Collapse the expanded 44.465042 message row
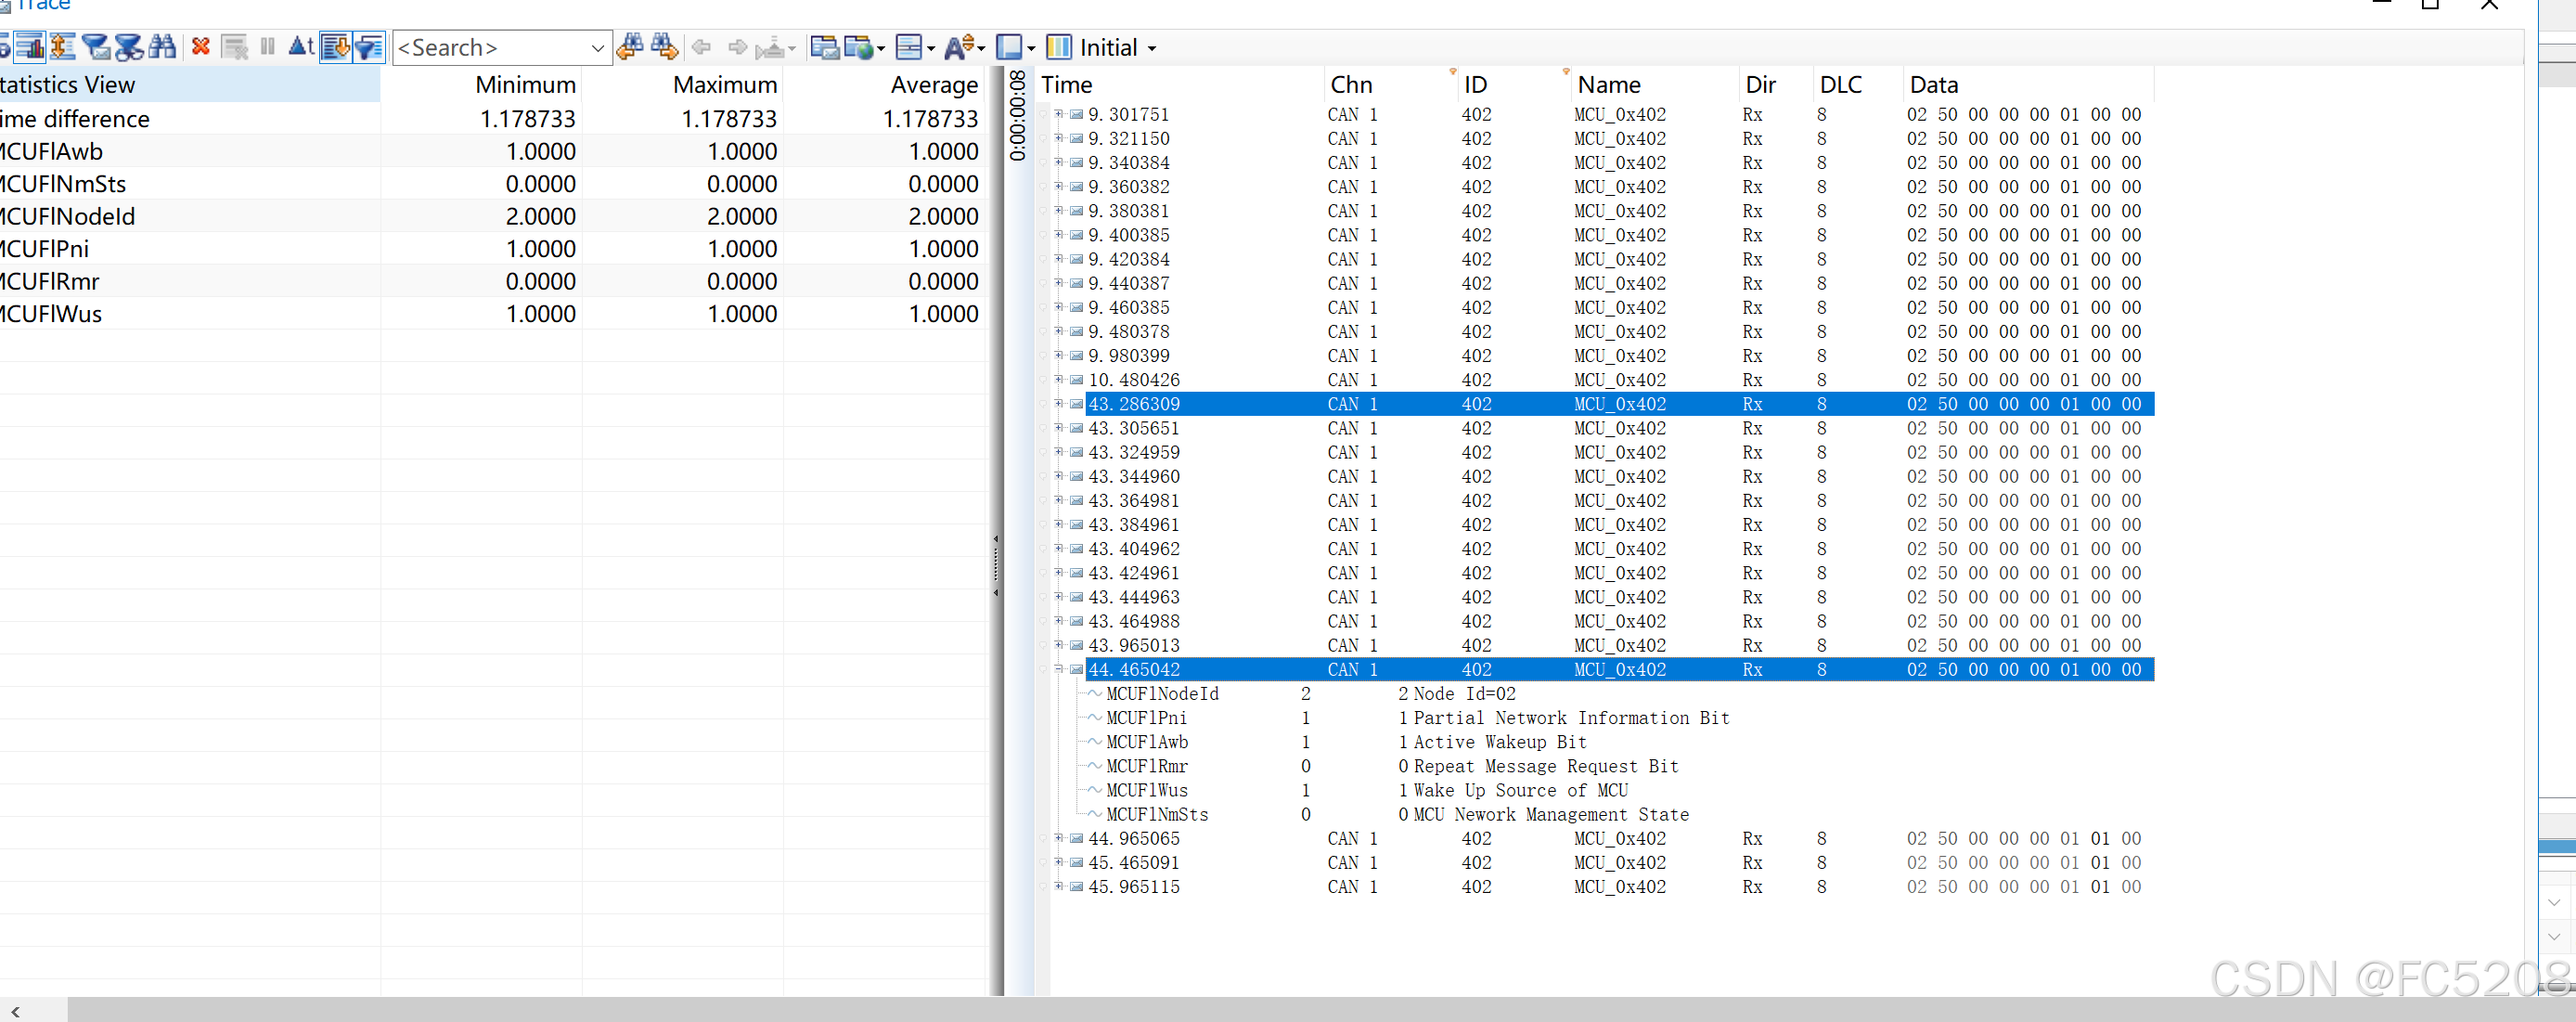 click(x=1058, y=669)
